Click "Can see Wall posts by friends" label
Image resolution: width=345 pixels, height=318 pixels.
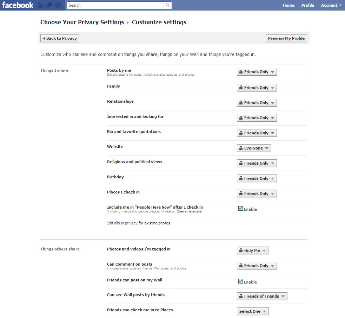coord(136,295)
